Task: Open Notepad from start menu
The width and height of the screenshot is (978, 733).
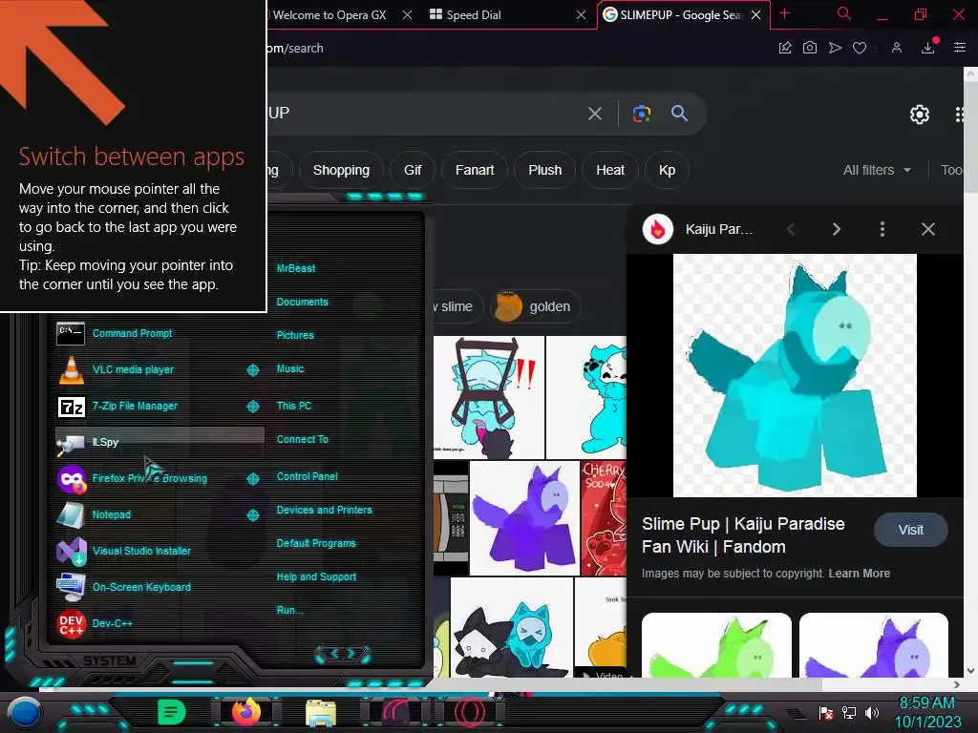Action: [159, 514]
